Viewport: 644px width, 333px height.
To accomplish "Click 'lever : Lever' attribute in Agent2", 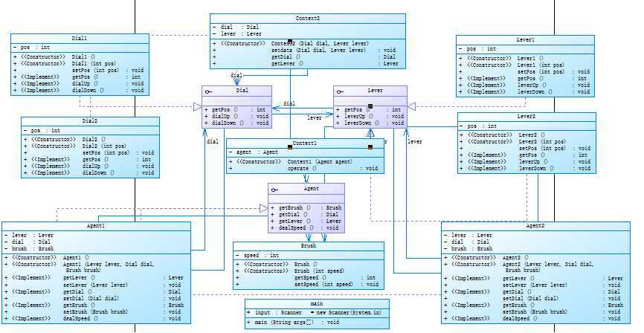I will pos(468,236).
